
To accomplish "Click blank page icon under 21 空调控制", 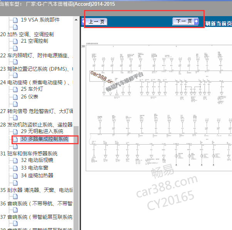I will (x=15, y=48).
